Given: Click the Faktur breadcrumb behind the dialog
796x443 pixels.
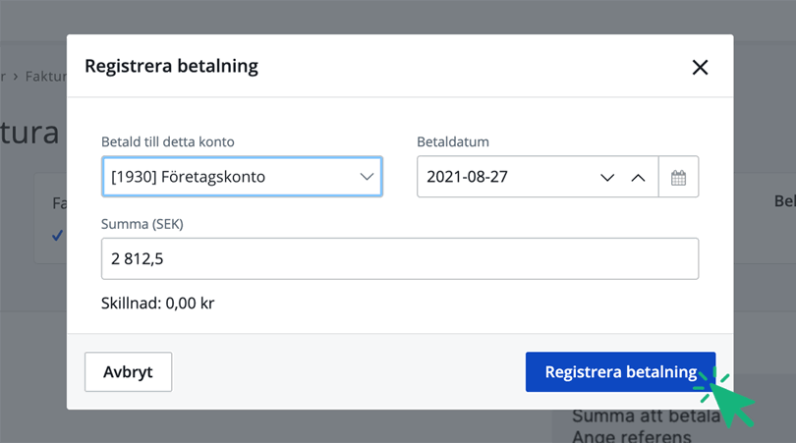Looking at the screenshot, I should (x=46, y=76).
